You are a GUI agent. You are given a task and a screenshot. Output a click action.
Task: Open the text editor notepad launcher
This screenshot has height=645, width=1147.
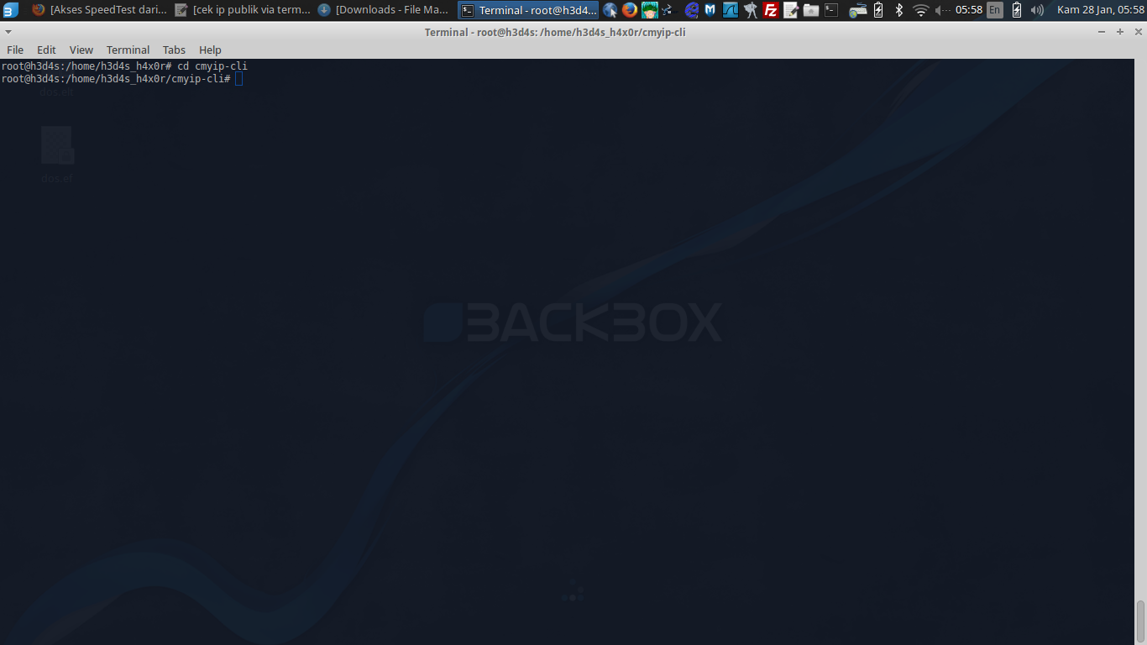pos(791,10)
